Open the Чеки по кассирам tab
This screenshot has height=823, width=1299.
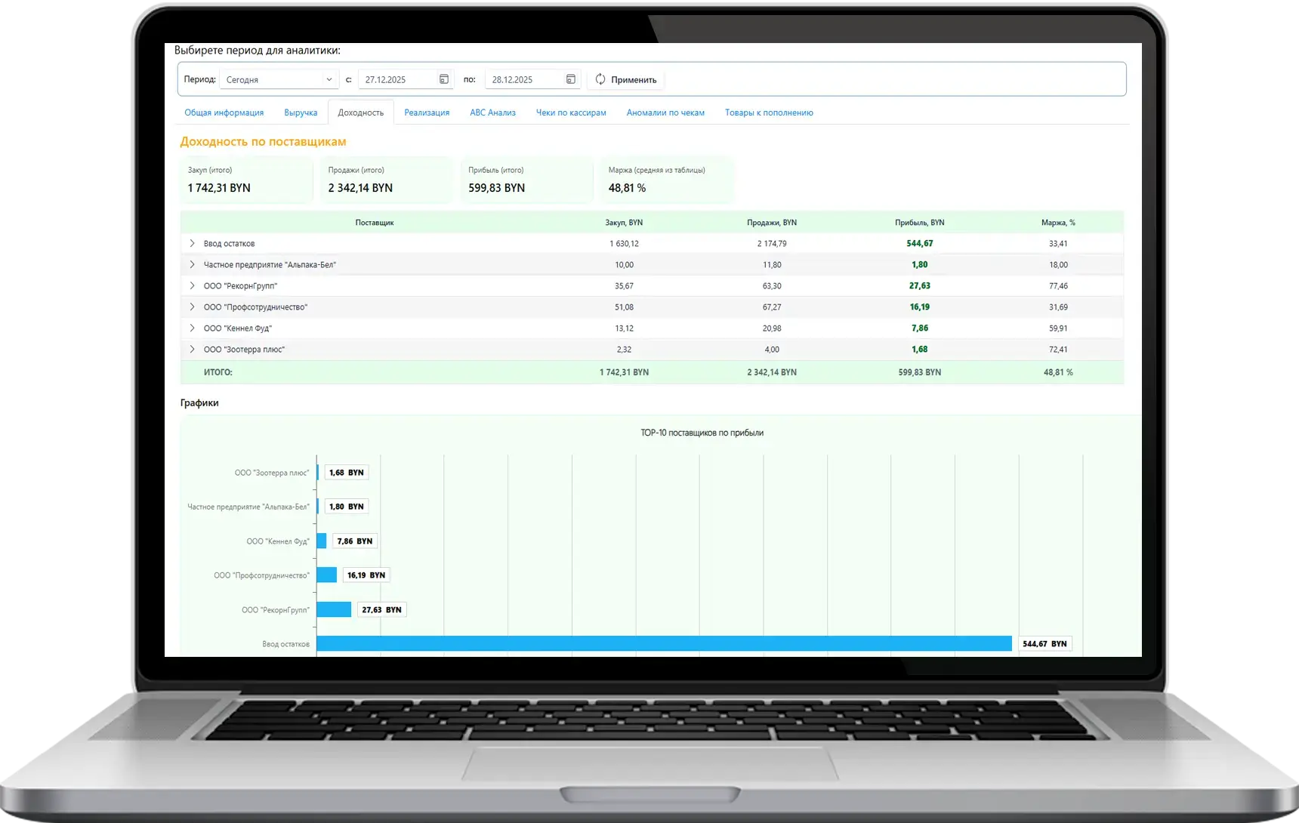tap(571, 113)
